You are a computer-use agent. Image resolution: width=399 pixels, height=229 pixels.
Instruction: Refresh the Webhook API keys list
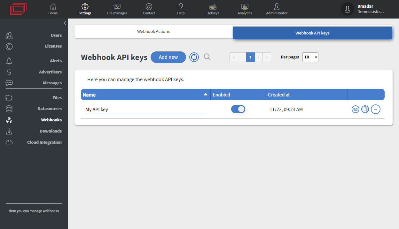pyautogui.click(x=194, y=57)
